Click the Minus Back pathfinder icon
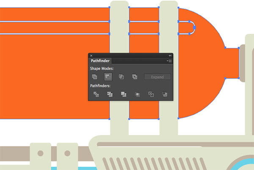This screenshot has height=170, width=254. tap(165, 94)
